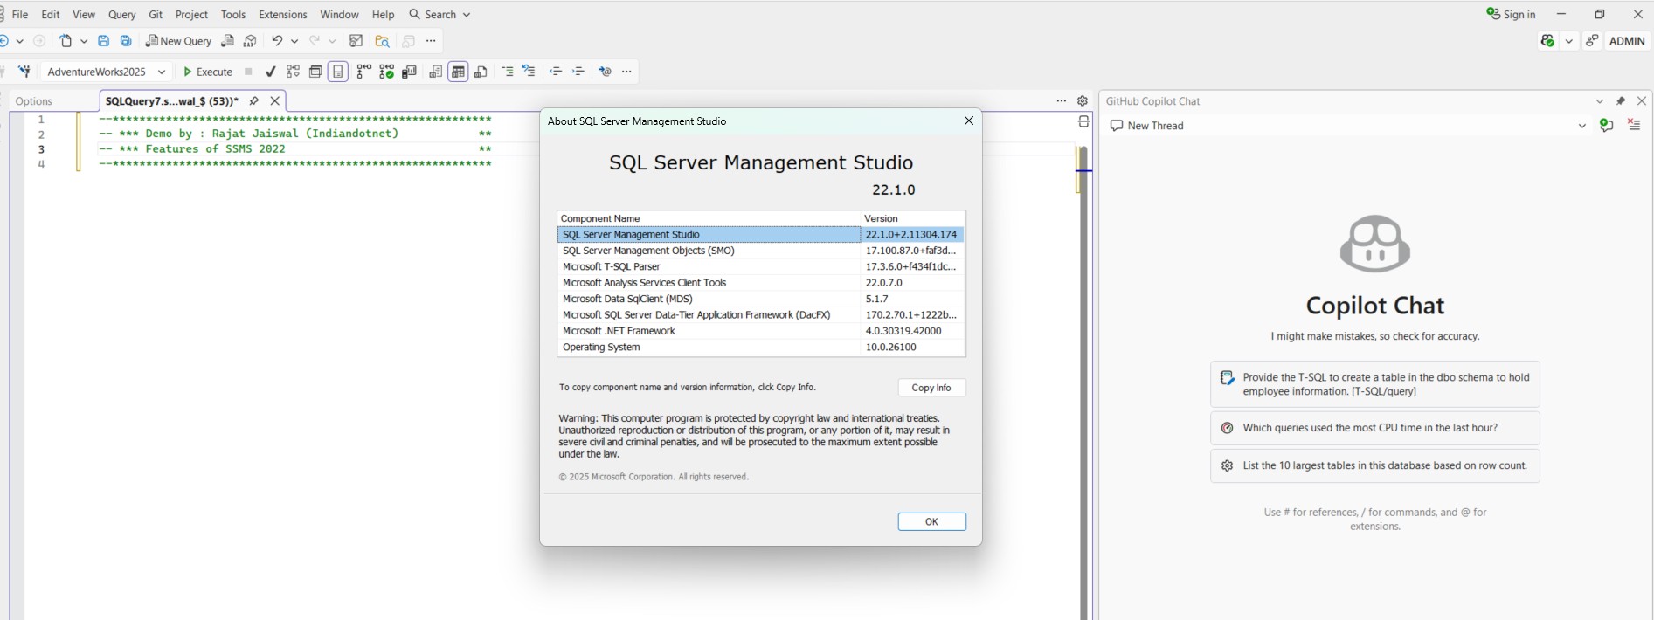The width and height of the screenshot is (1654, 620).
Task: Open the Query Options icon
Action: tap(315, 72)
